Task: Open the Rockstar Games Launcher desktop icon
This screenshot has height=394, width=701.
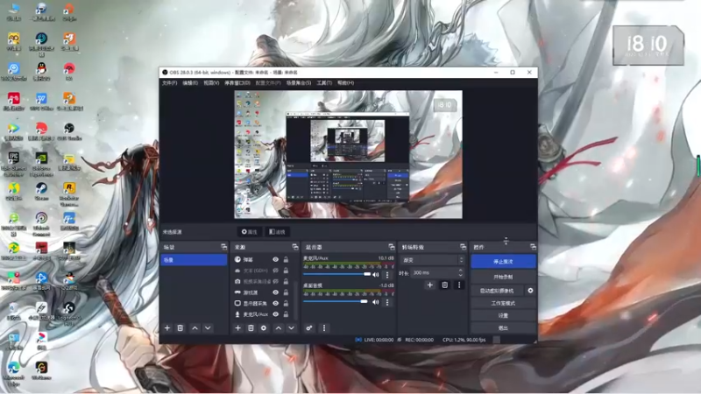Action: (x=69, y=193)
